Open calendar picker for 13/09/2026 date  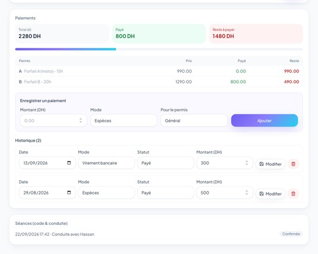pyautogui.click(x=69, y=163)
